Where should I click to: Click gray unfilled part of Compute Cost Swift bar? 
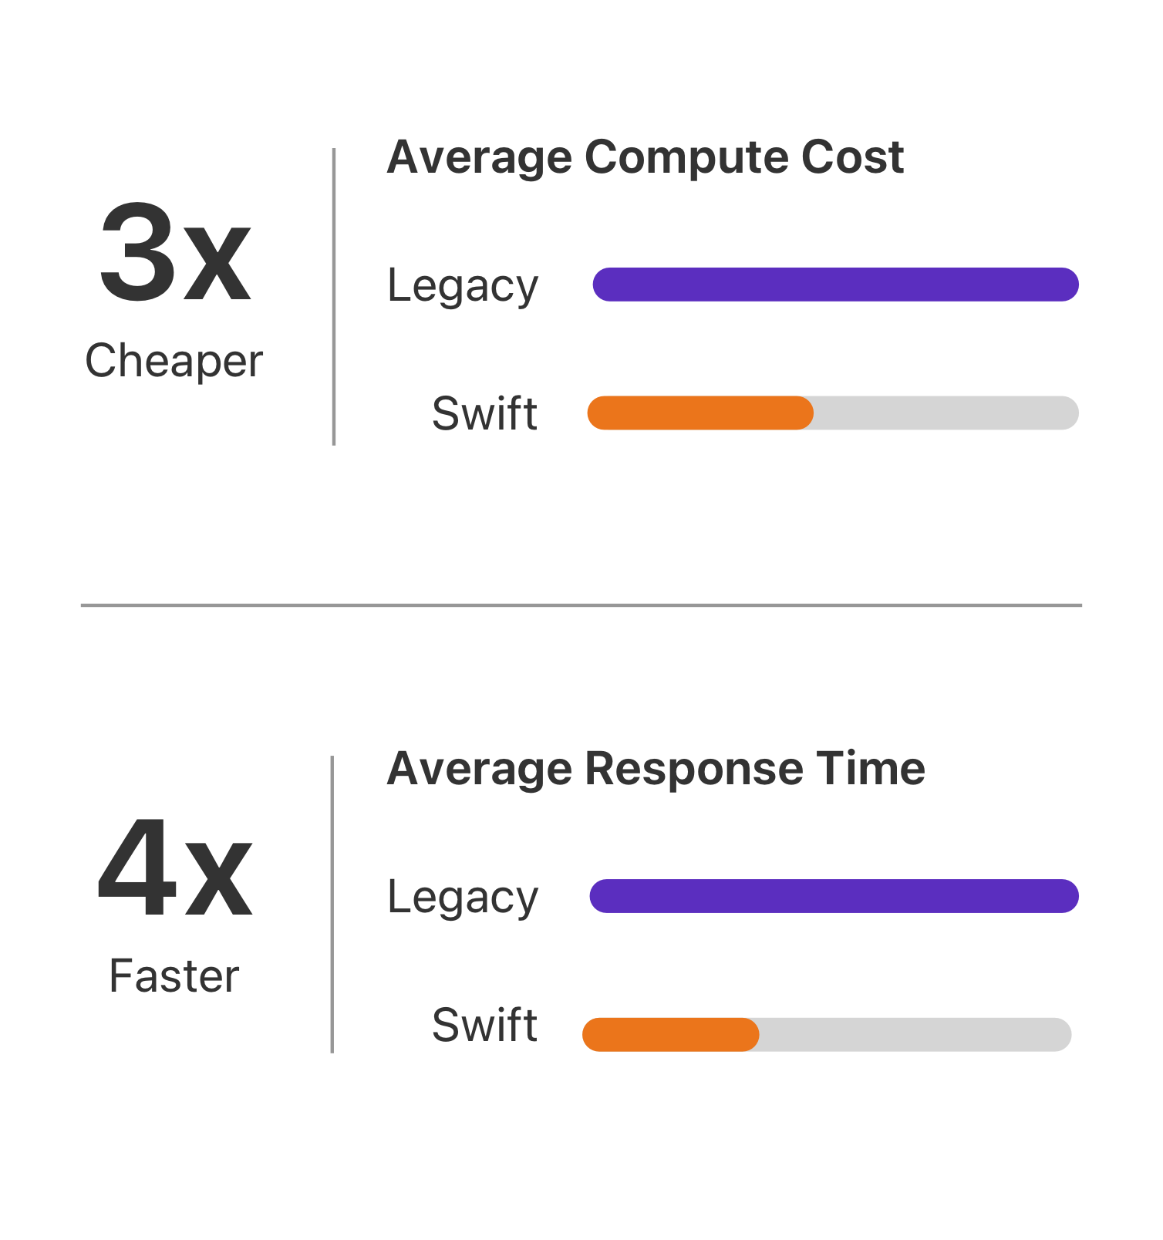click(946, 413)
